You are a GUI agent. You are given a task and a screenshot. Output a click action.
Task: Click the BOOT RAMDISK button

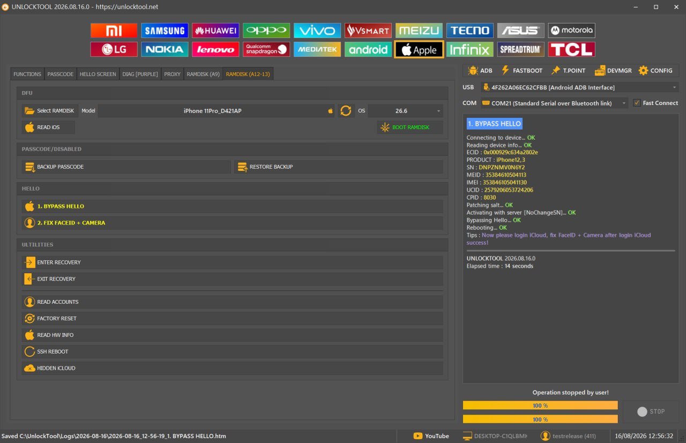[410, 127]
